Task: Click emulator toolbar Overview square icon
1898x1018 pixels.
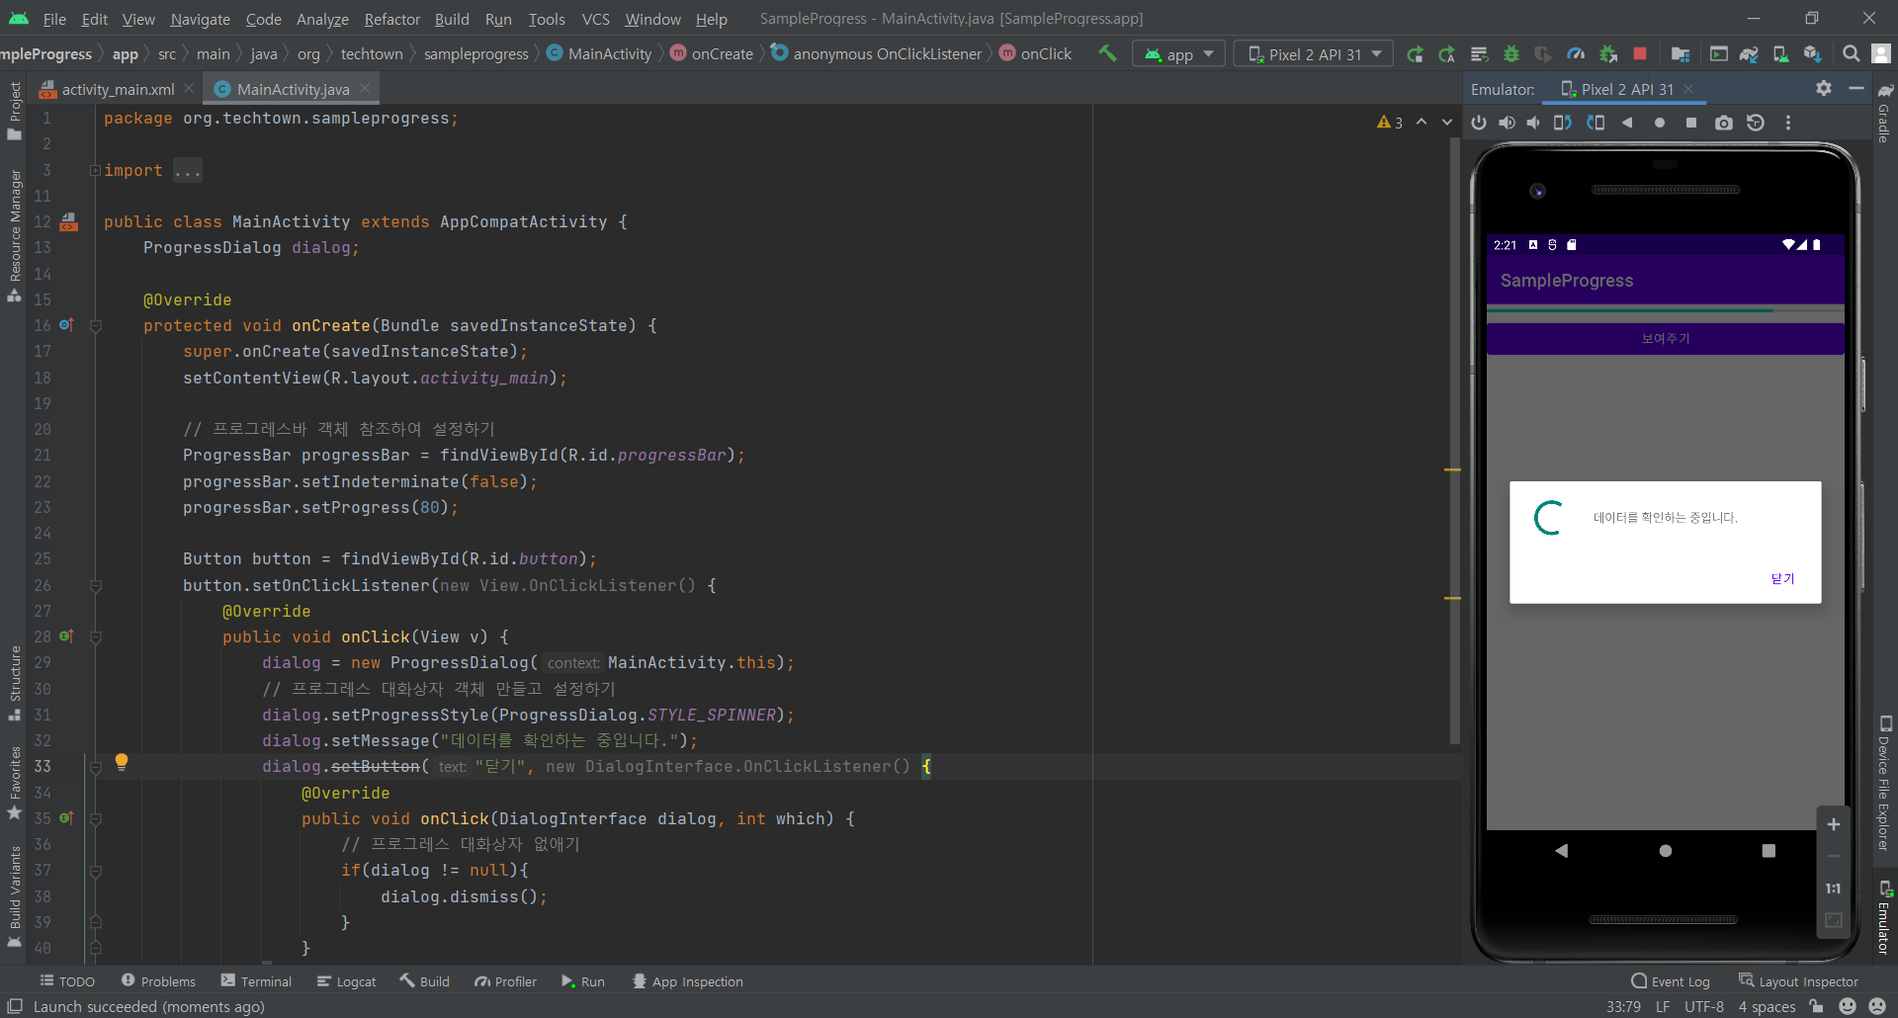Action: [1691, 123]
